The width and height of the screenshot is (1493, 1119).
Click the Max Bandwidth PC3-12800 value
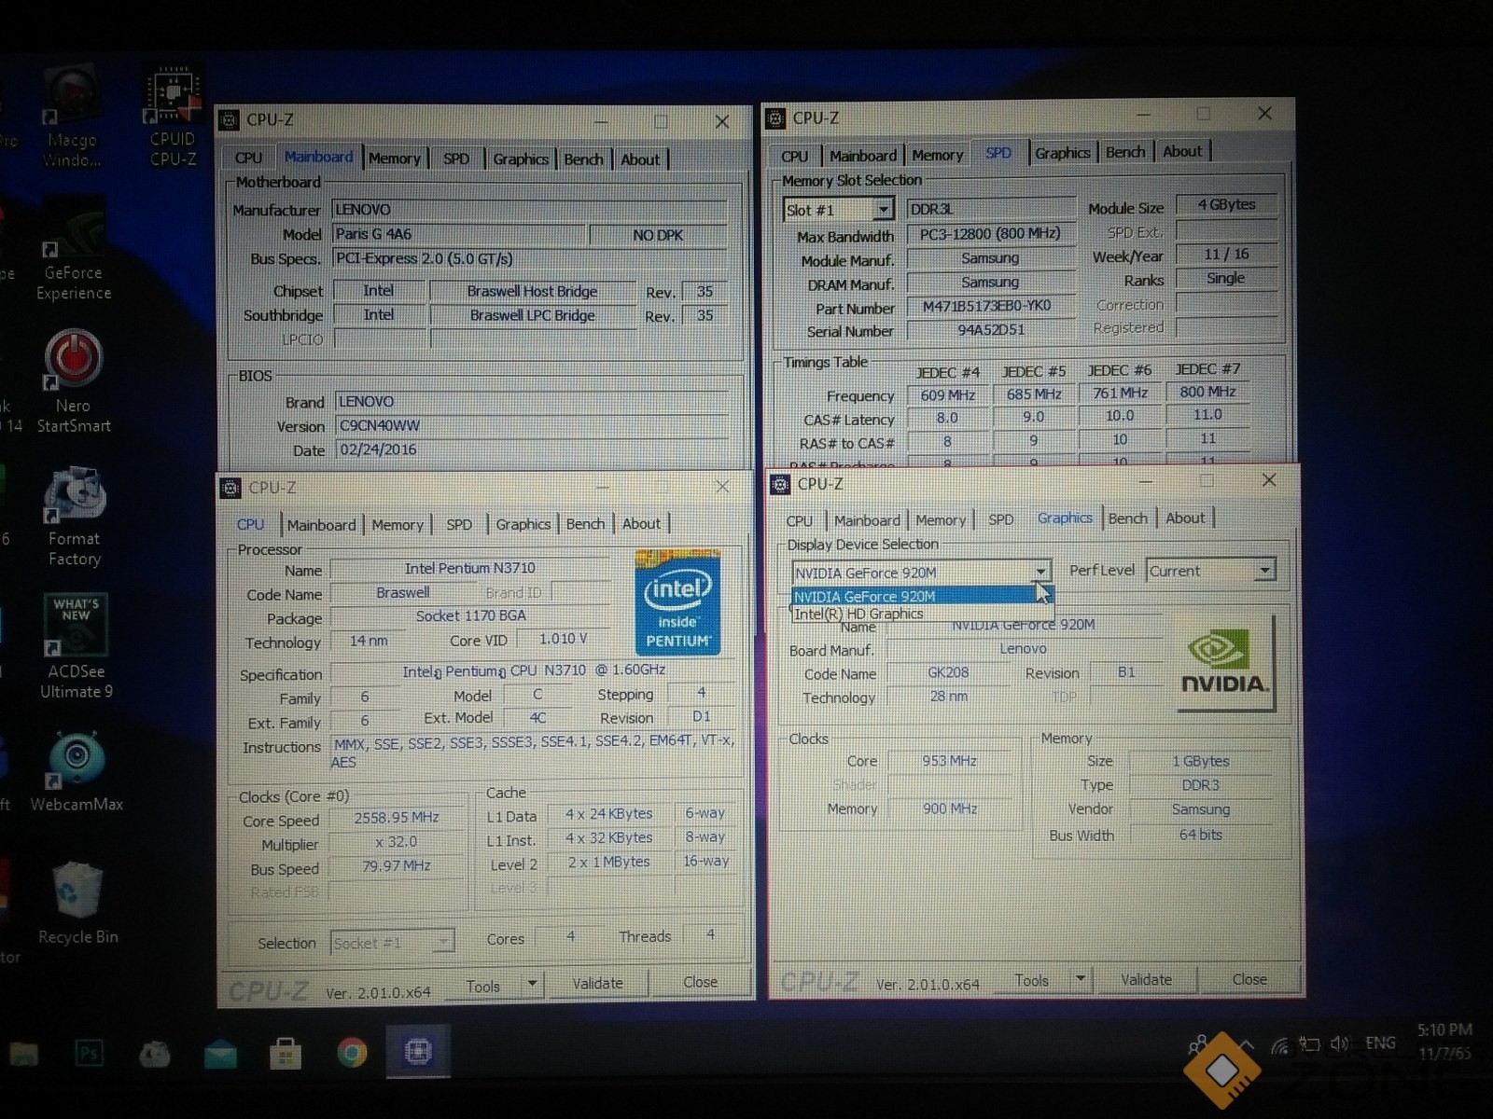click(990, 234)
